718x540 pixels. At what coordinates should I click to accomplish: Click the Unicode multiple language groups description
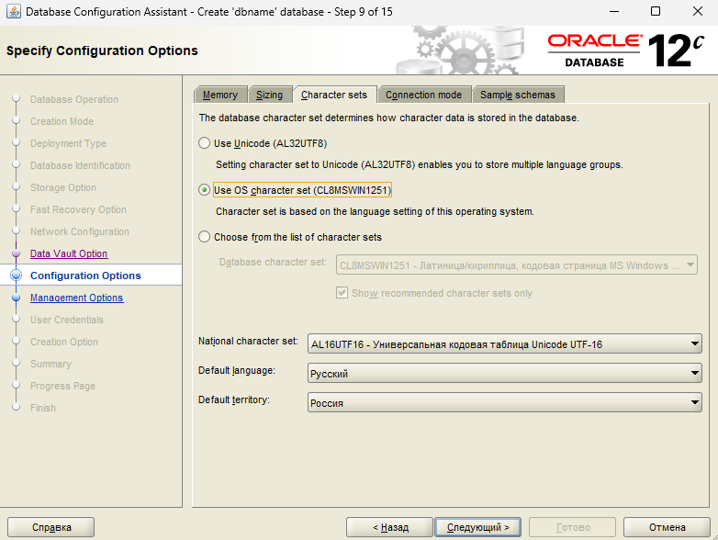click(420, 164)
